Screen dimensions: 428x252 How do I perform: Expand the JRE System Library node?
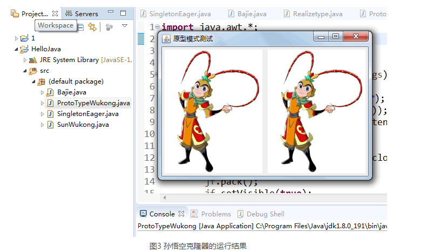click(25, 60)
